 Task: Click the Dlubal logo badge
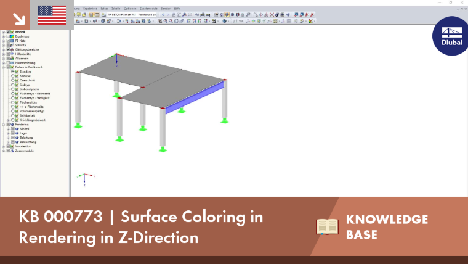point(451,36)
